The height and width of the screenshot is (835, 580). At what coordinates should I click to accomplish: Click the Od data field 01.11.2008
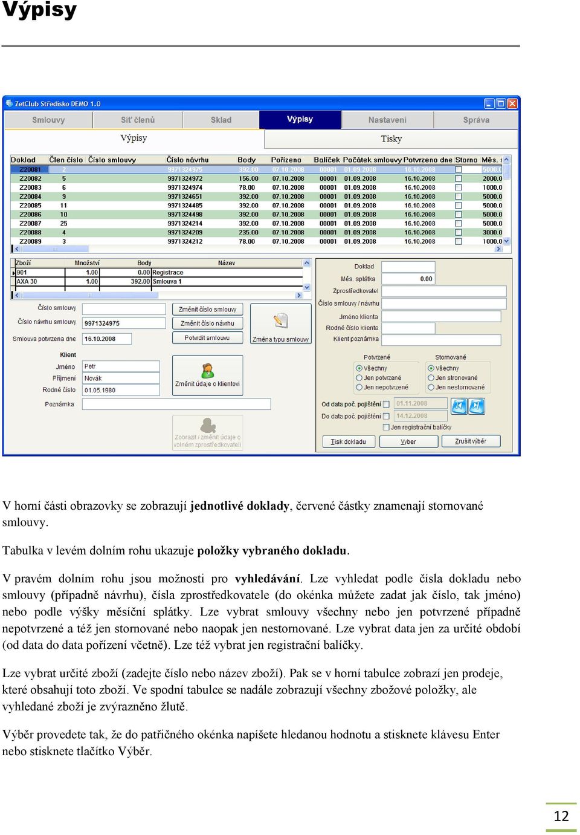coord(420,403)
